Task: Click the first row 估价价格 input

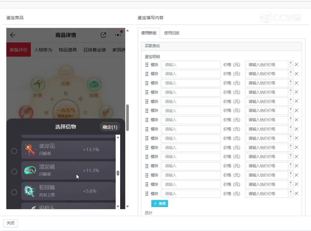Action: click(267, 65)
